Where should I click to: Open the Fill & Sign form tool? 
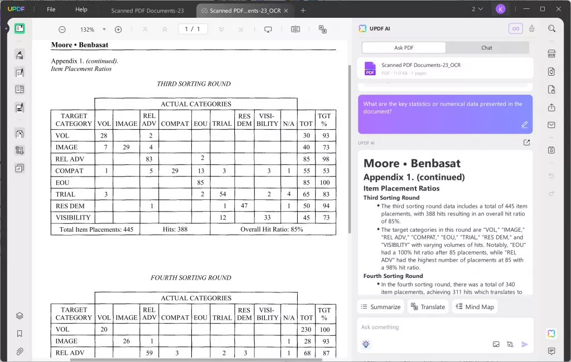[x=20, y=107]
